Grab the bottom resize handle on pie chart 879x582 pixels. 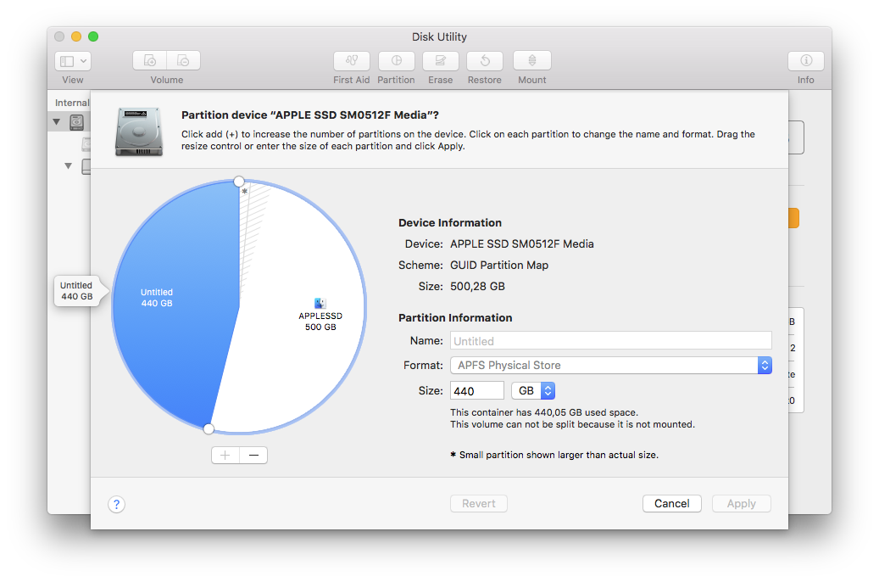[209, 428]
